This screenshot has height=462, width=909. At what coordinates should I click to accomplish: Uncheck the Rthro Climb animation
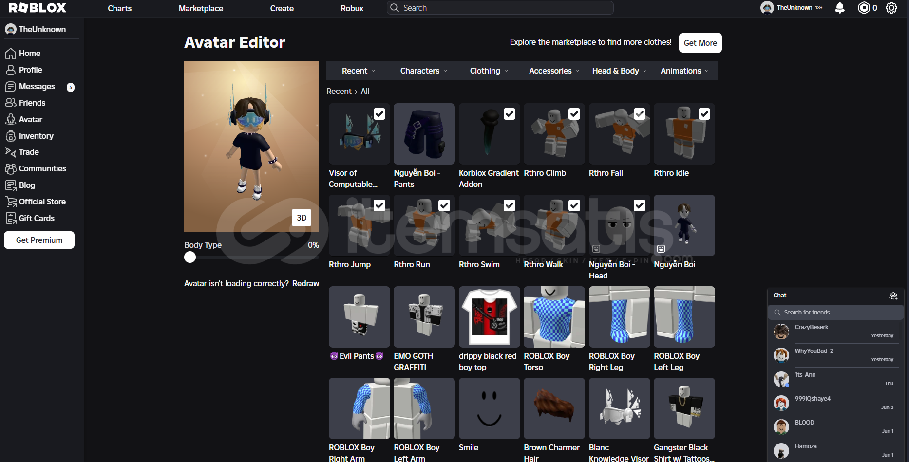574,114
